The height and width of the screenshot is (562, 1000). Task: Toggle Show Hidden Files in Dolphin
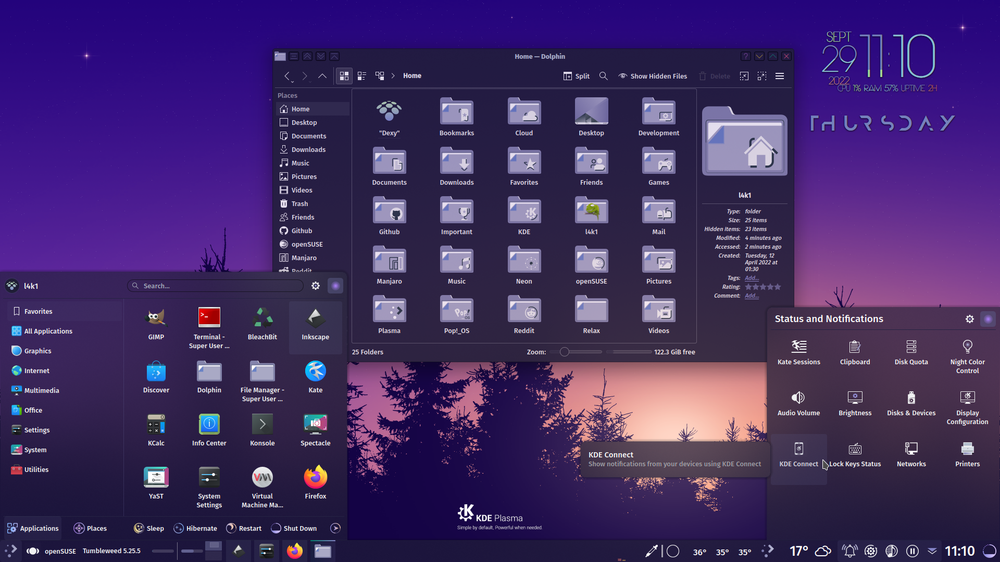pyautogui.click(x=652, y=76)
